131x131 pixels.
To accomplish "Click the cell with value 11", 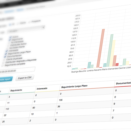I will 8,103.
